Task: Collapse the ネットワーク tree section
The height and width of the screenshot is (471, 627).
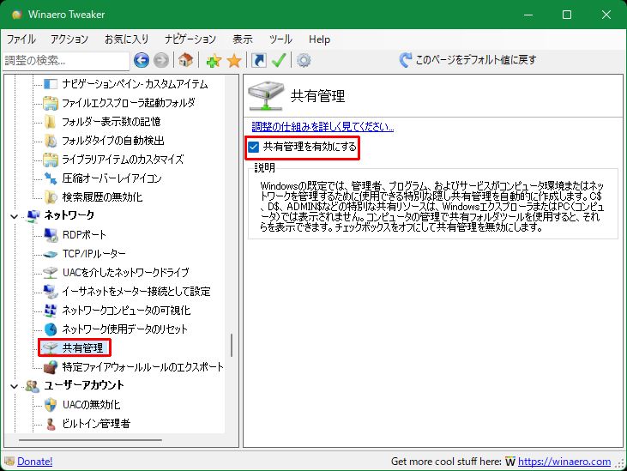Action: click(14, 216)
